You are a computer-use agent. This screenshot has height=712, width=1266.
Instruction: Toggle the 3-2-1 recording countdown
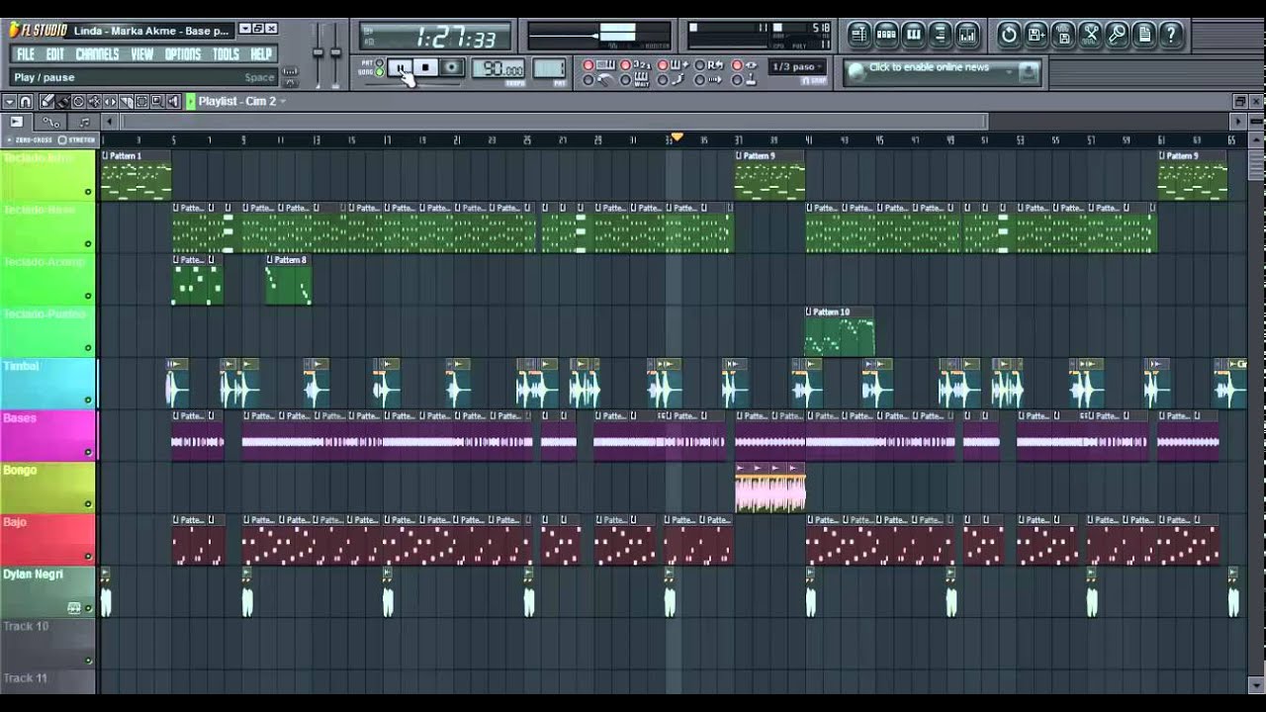coord(625,64)
